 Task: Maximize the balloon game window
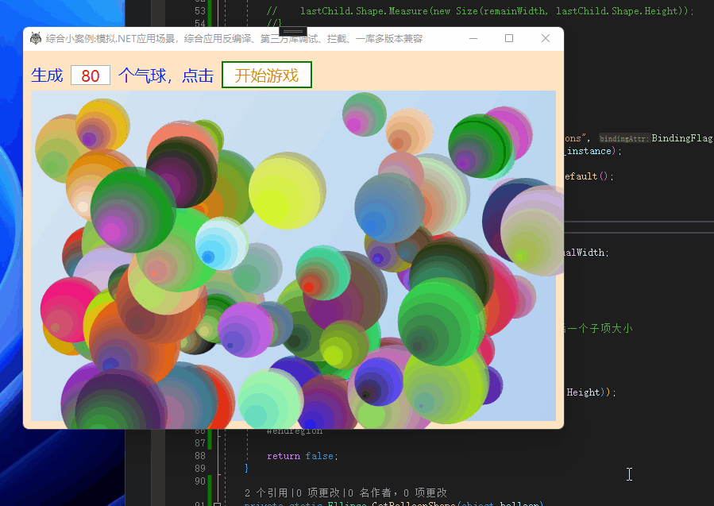[509, 39]
